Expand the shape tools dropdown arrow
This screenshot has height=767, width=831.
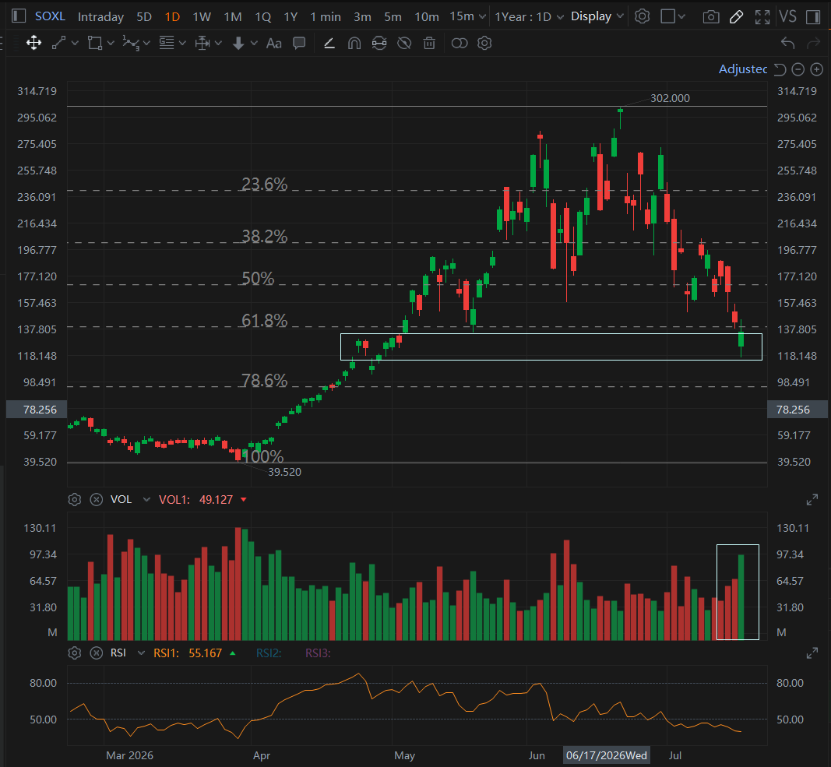coord(111,43)
